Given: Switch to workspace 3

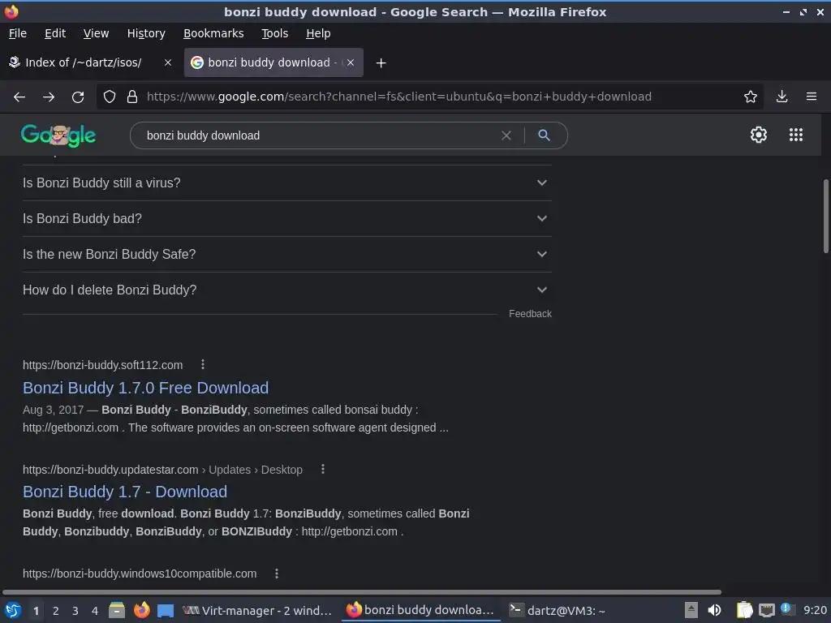Looking at the screenshot, I should (x=75, y=611).
